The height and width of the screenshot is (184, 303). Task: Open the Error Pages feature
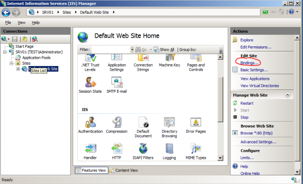[x=196, y=125]
